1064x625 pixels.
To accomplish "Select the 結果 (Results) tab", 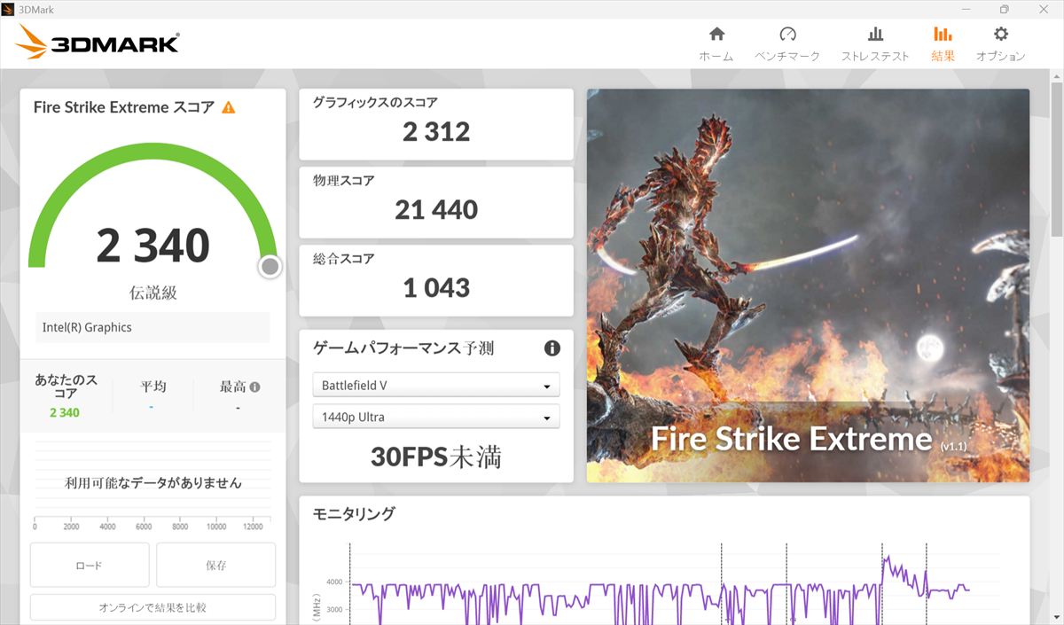I will [943, 44].
